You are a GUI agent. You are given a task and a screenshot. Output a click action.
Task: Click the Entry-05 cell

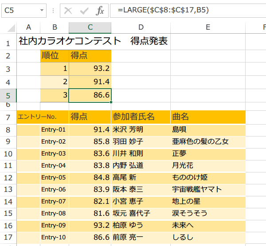tap(54, 178)
